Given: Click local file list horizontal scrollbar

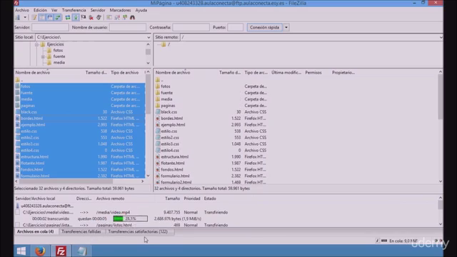Looking at the screenshot, I should tap(66, 181).
